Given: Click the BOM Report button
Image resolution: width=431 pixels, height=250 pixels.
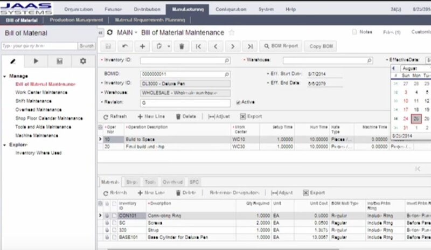Looking at the screenshot, I should [280, 46].
